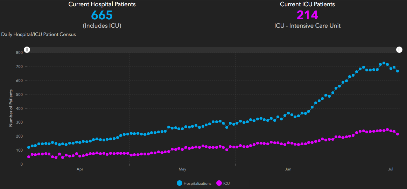Toggle Hospitalizations series via its legend label

coord(197,183)
